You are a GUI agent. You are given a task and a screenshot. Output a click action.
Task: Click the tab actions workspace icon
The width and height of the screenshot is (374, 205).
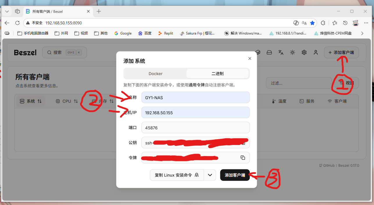(17, 11)
